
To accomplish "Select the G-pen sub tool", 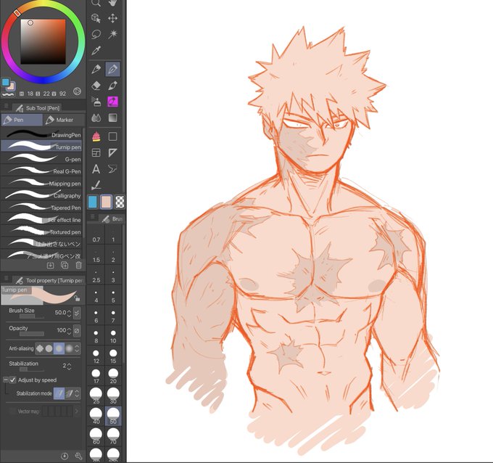I will pyautogui.click(x=41, y=159).
